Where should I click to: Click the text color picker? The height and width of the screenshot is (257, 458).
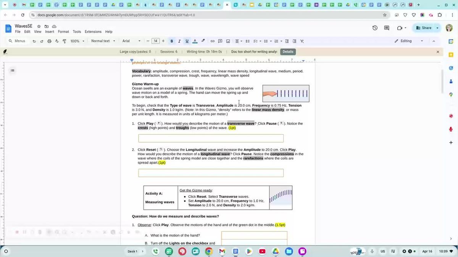pyautogui.click(x=195, y=41)
